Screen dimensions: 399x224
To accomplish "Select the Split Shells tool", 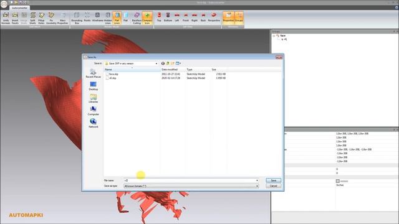I will (33, 18).
